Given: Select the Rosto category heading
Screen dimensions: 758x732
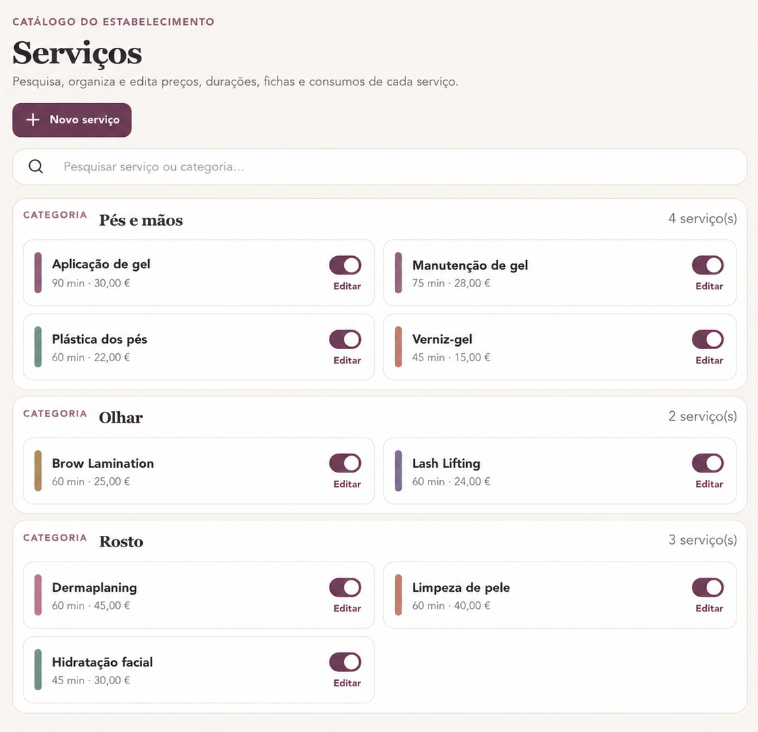Looking at the screenshot, I should coord(121,541).
